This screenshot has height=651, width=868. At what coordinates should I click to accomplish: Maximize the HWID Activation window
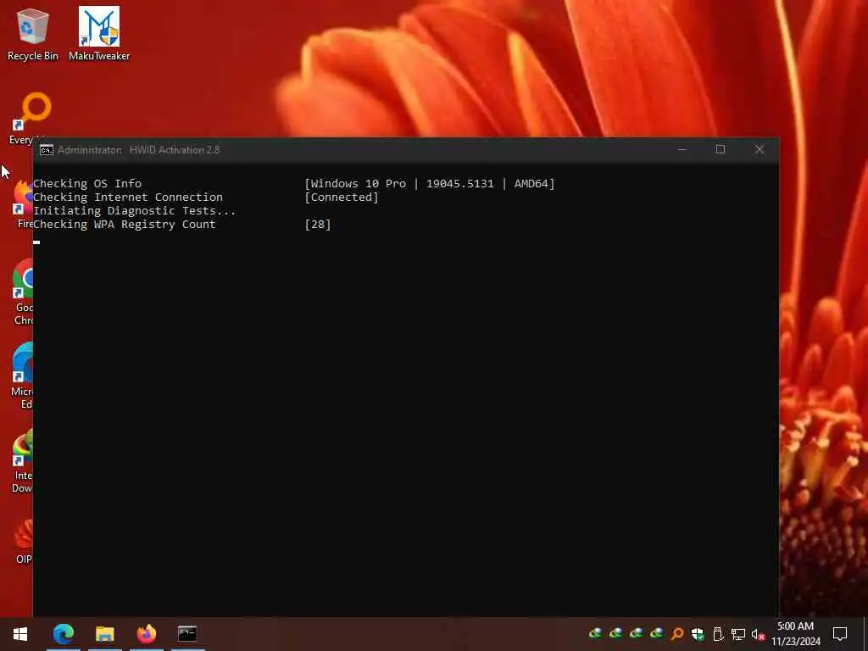pos(721,149)
